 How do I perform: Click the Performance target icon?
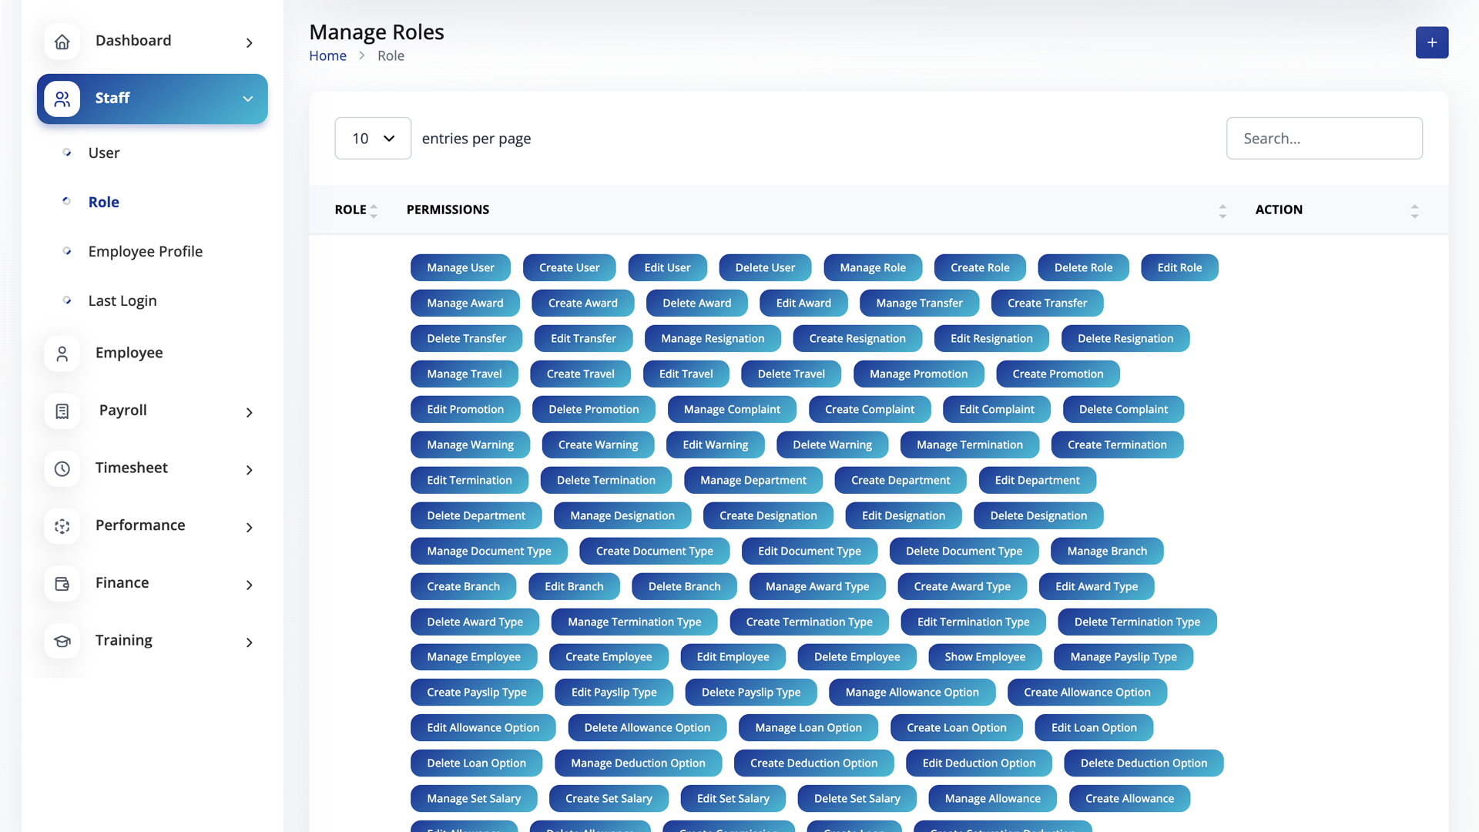tap(62, 526)
